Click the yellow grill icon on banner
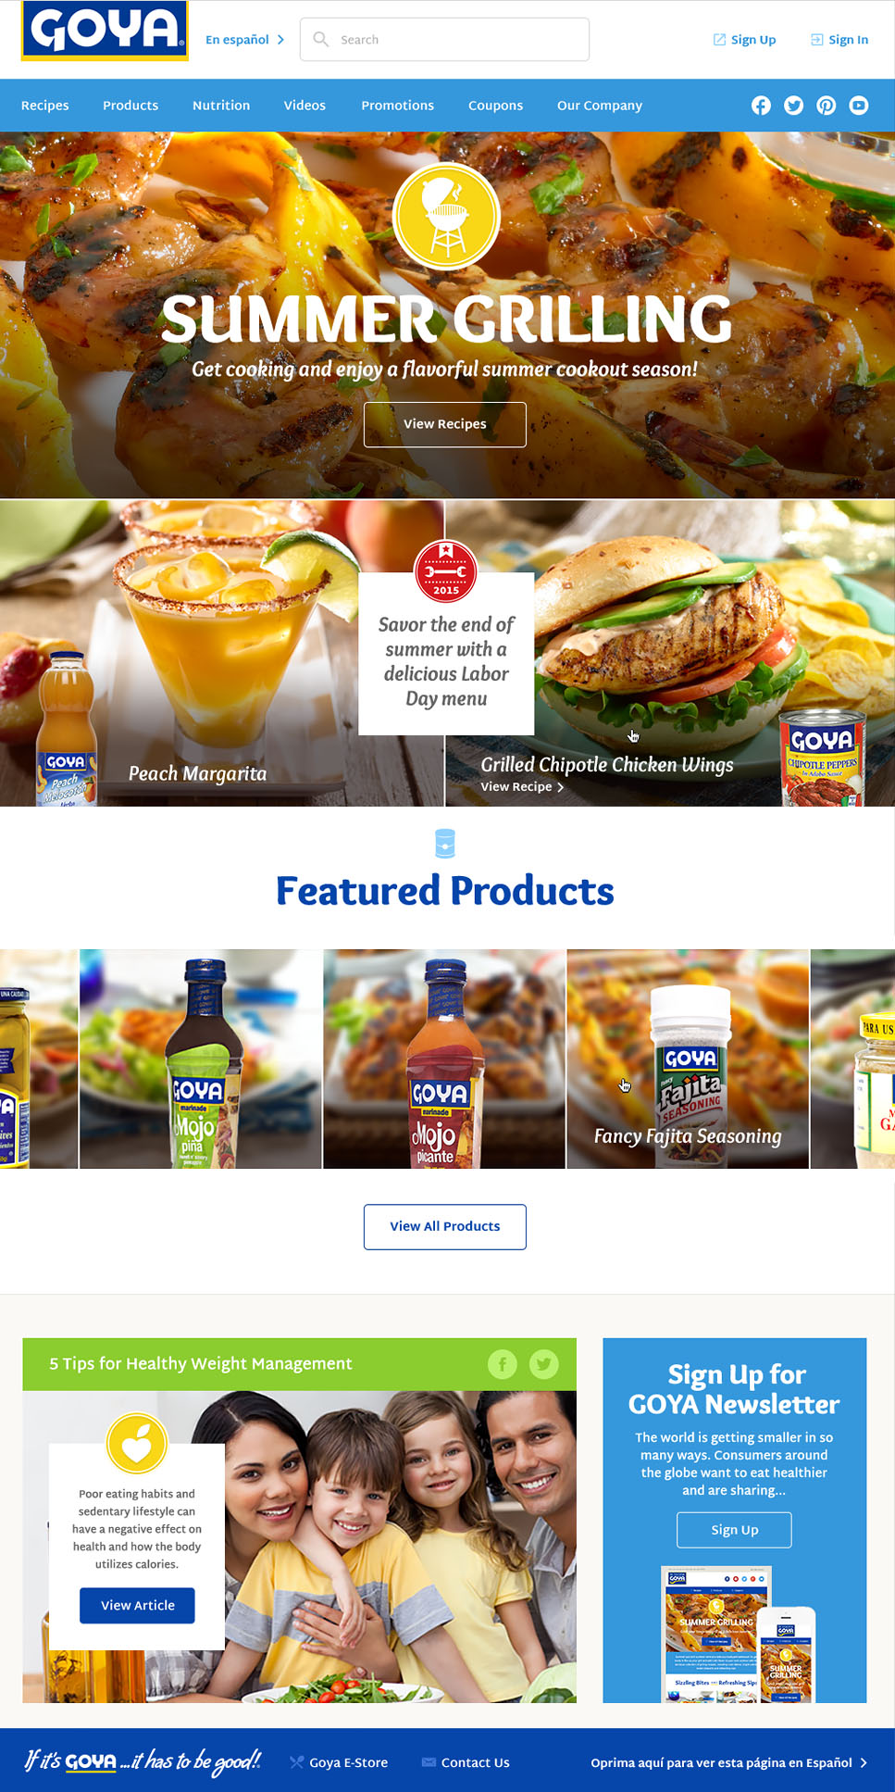The image size is (895, 1792). point(446,216)
